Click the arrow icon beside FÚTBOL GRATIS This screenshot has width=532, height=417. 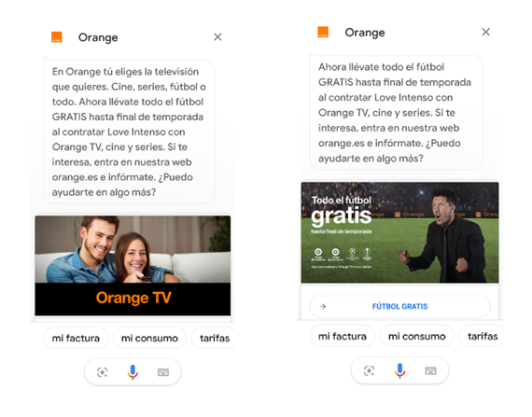pos(323,307)
